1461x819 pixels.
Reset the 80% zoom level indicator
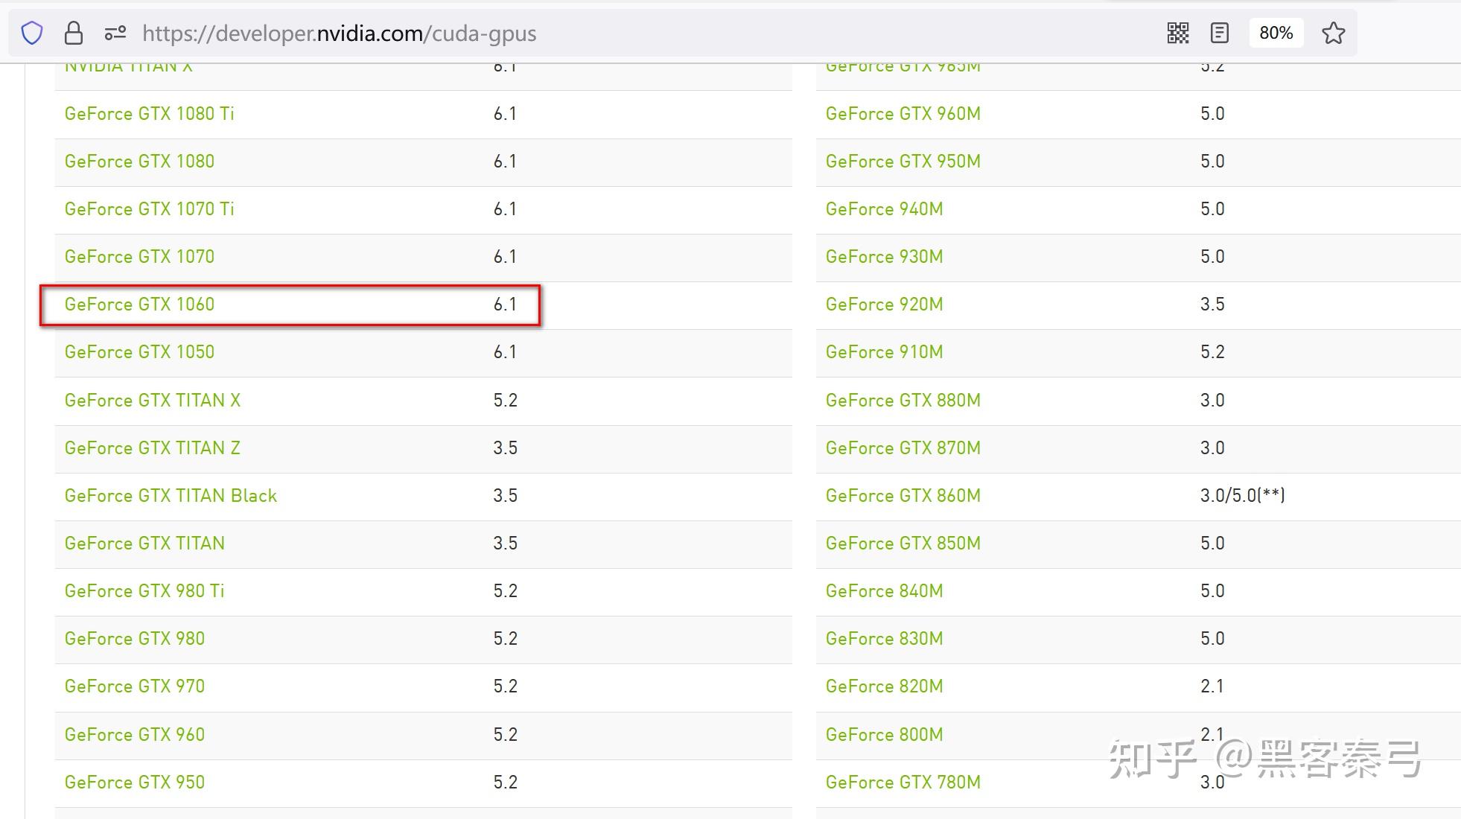pos(1276,33)
